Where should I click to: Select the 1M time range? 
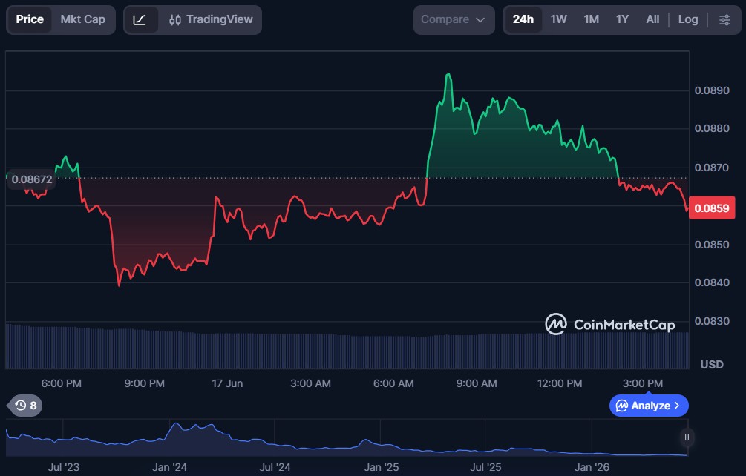[592, 19]
